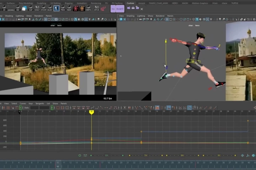The image size is (256, 170).
Task: Toggle film gate in the left viewport toolbar
Action: [x=49, y=19]
